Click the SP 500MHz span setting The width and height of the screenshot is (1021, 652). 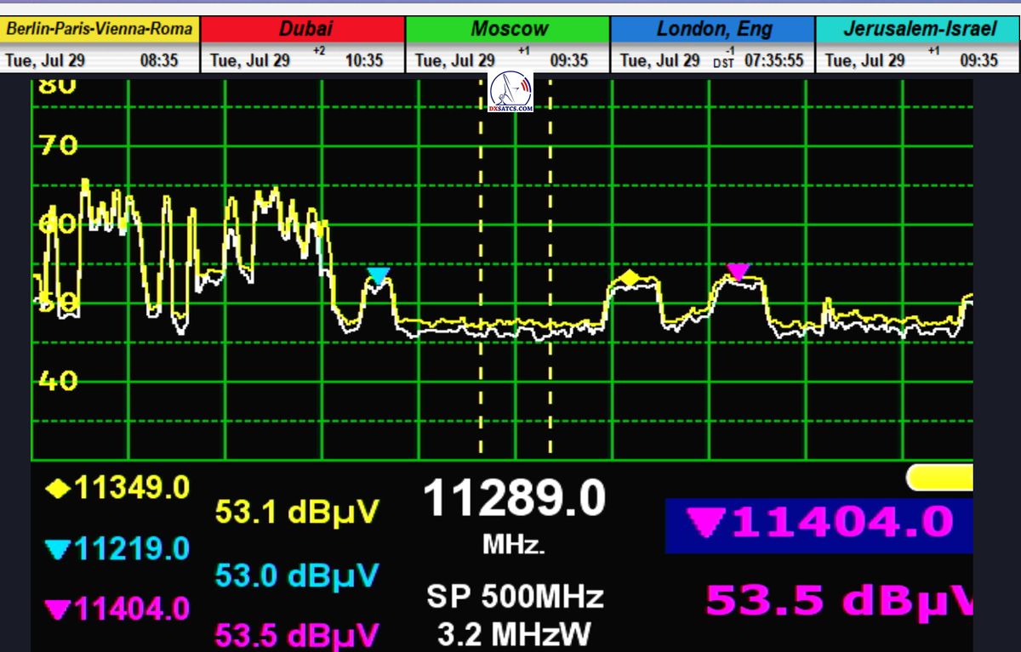point(514,597)
